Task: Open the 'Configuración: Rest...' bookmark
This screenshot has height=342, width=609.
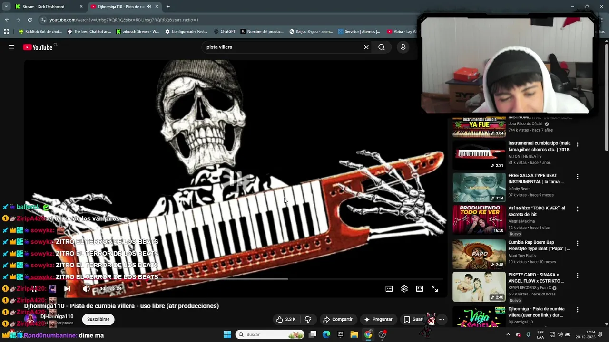Action: 187,32
